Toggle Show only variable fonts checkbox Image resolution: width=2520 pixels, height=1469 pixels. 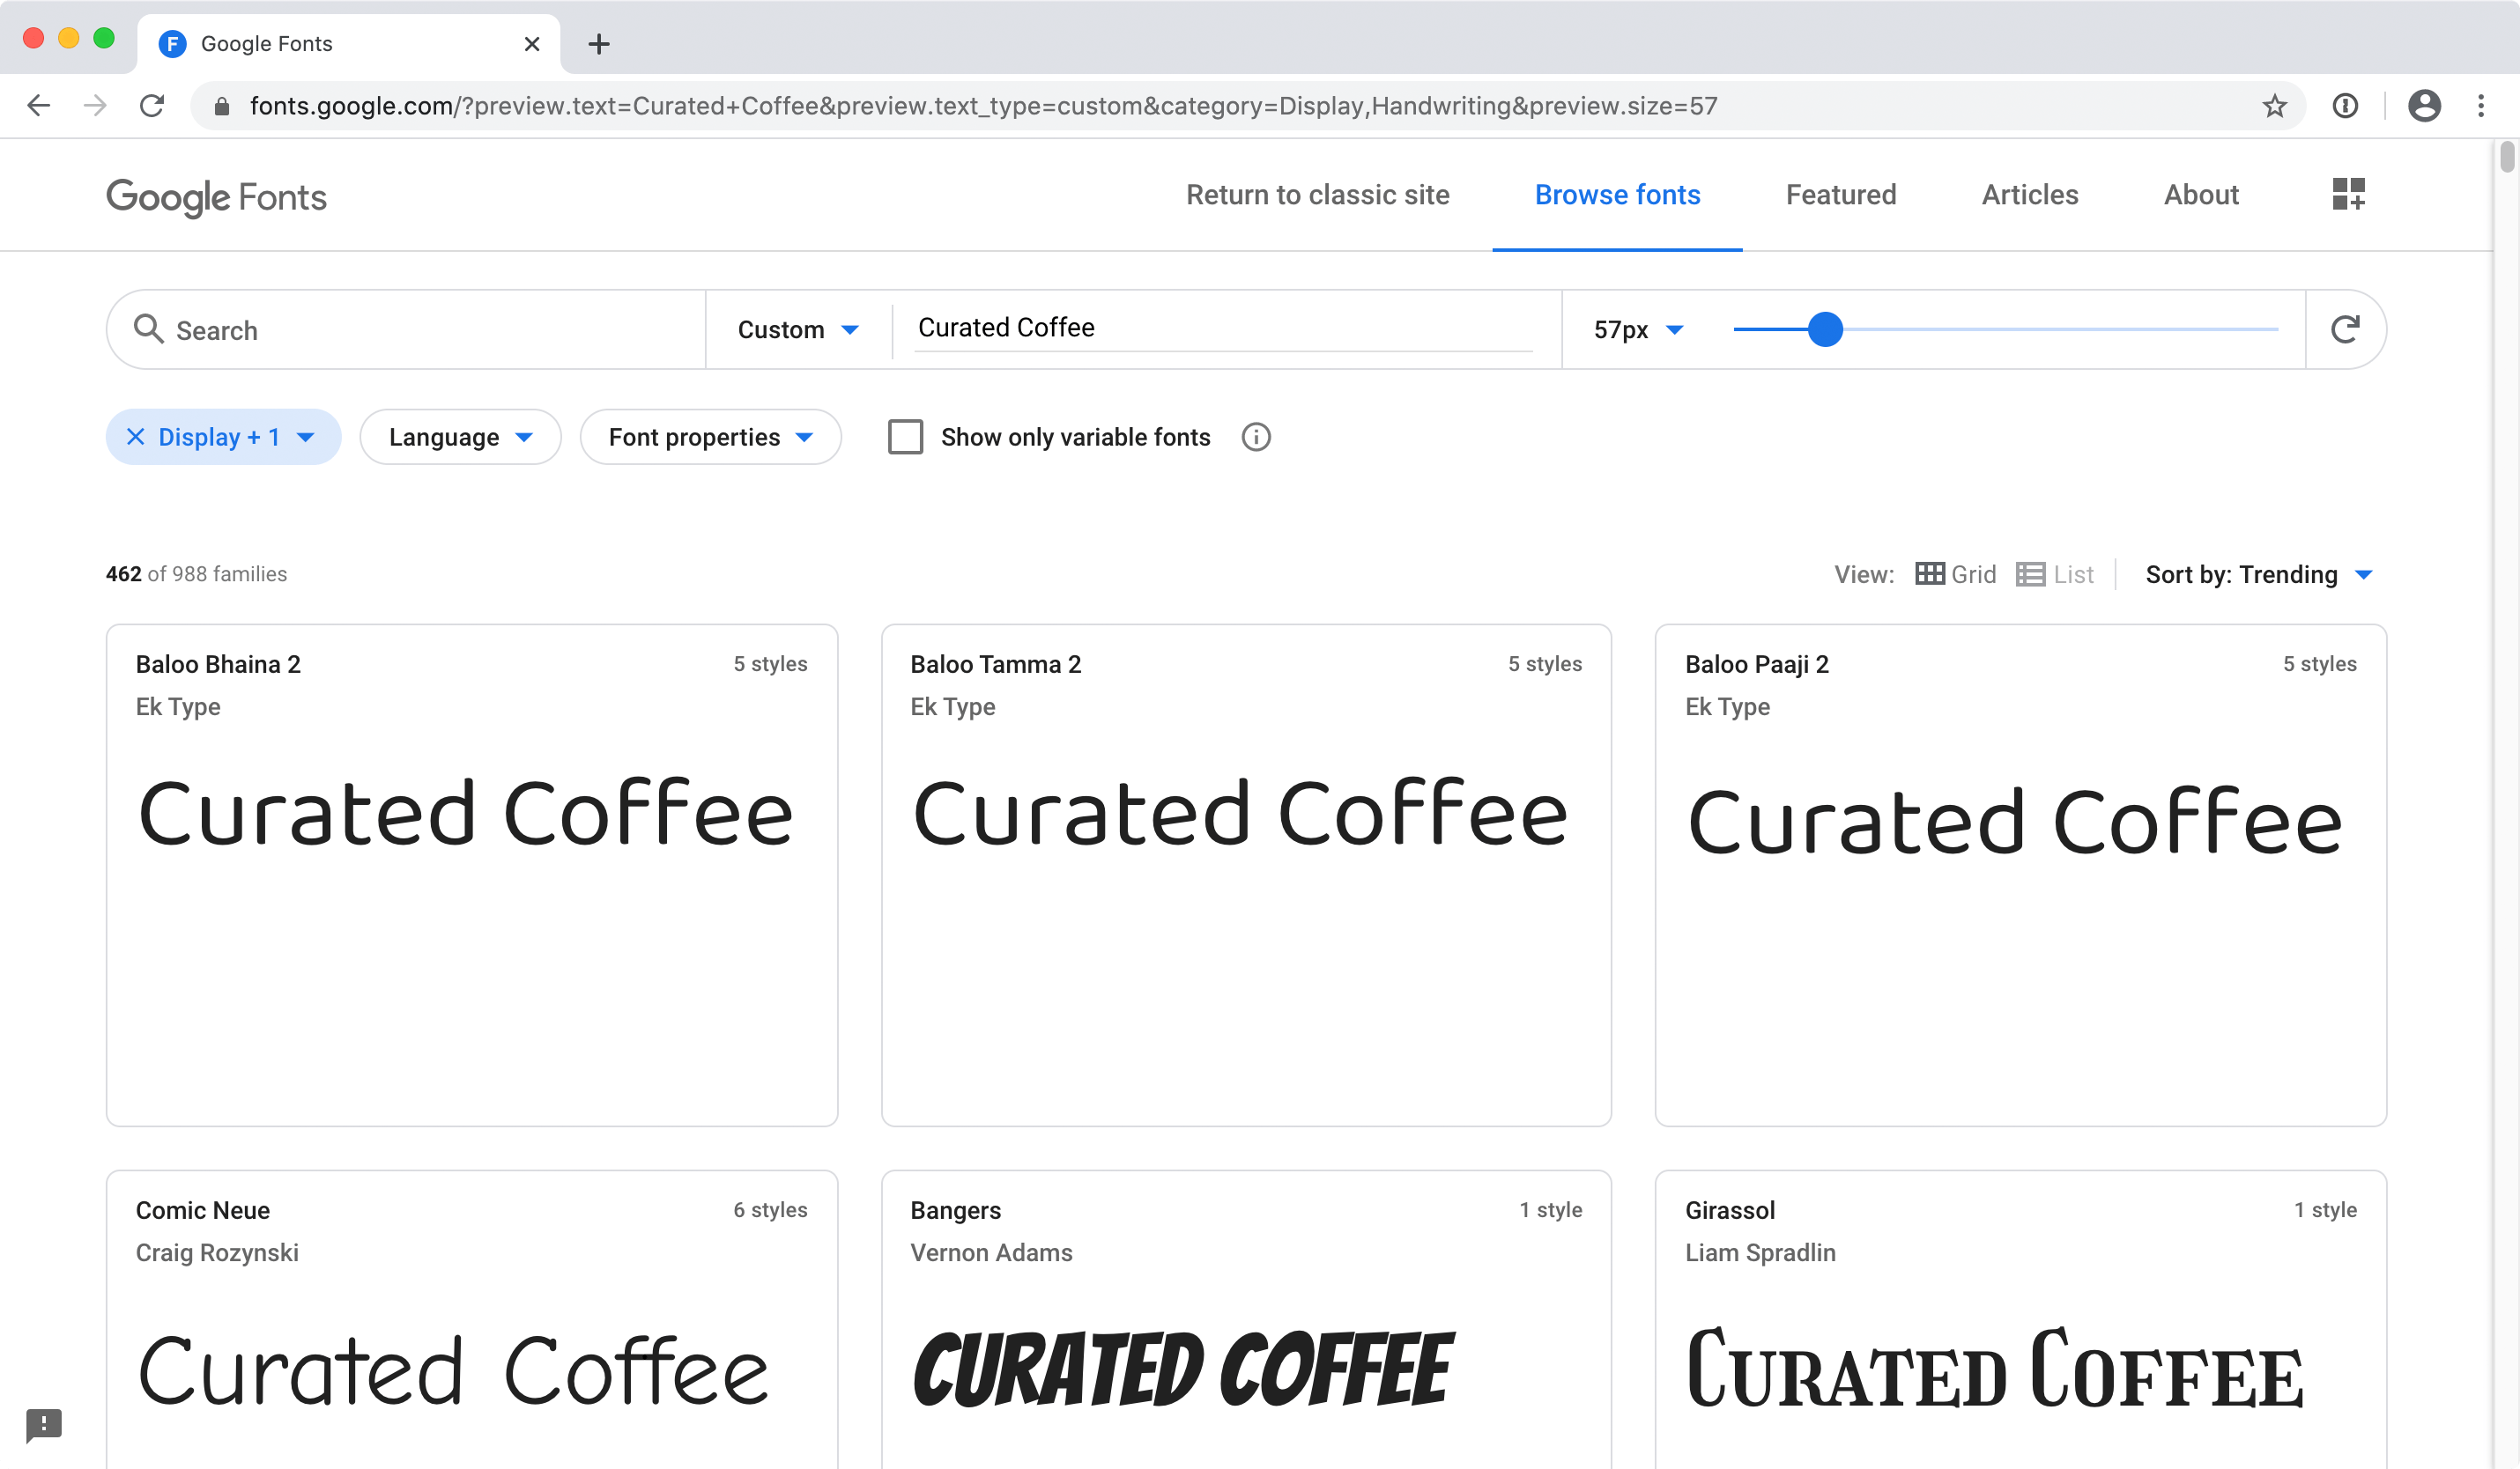[x=908, y=437]
